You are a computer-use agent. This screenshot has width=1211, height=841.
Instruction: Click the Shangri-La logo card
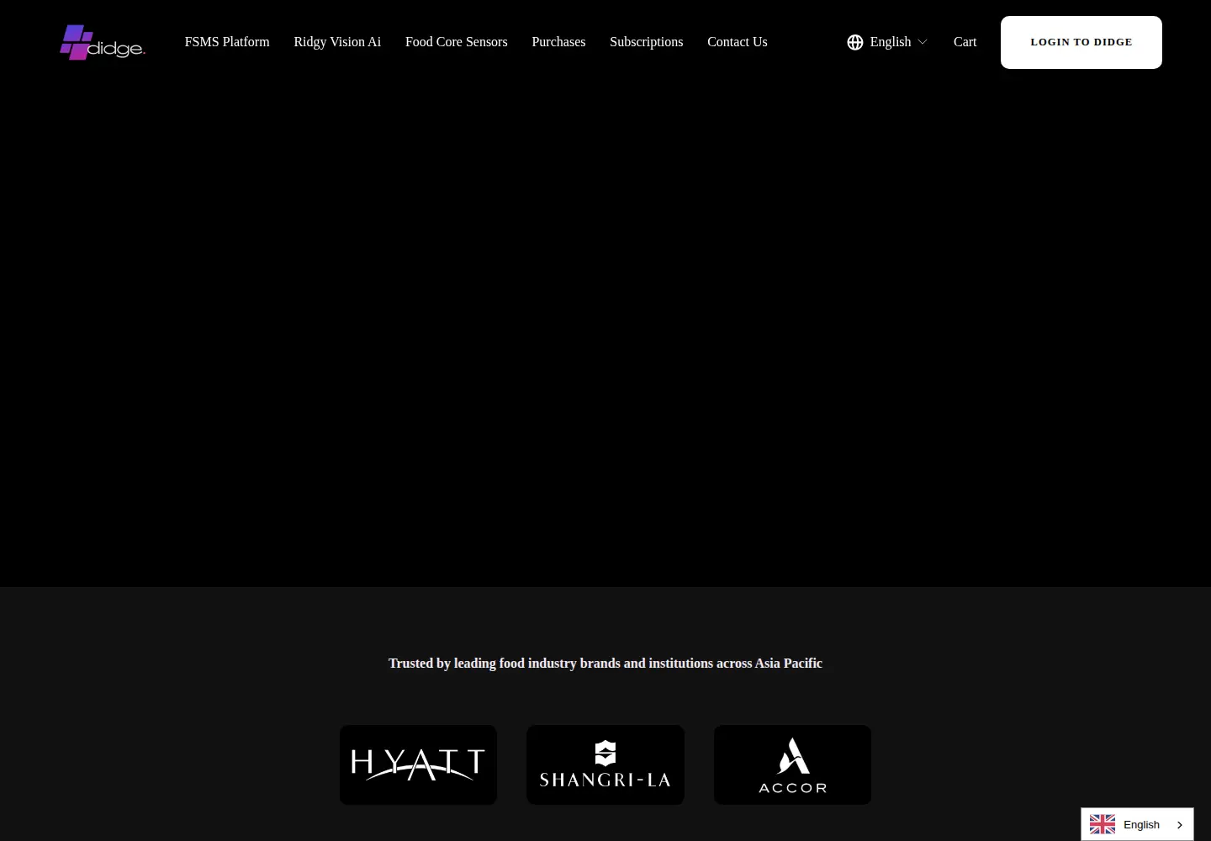tap(605, 764)
